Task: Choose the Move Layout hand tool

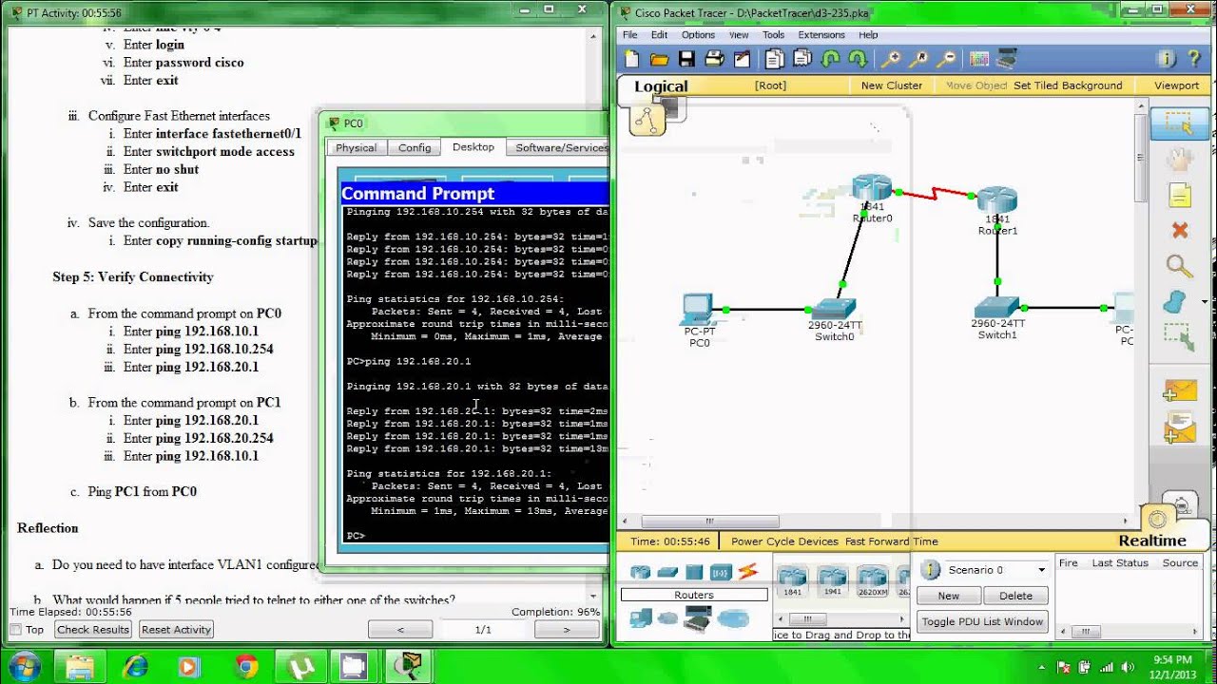Action: [x=1179, y=160]
